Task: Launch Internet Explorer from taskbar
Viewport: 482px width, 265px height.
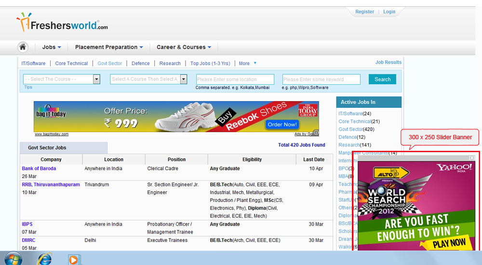Action: [x=44, y=259]
